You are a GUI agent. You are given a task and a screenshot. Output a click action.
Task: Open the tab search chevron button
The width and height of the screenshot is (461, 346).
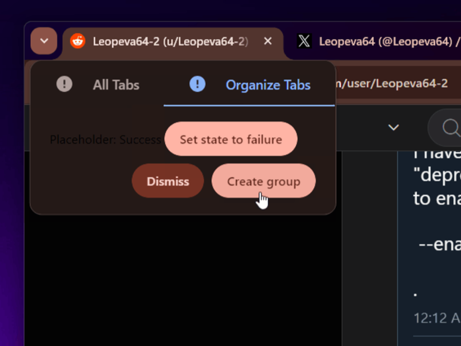pos(44,41)
